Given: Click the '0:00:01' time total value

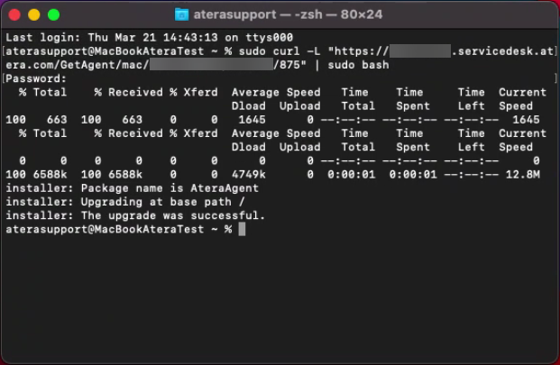Looking at the screenshot, I should [x=351, y=175].
